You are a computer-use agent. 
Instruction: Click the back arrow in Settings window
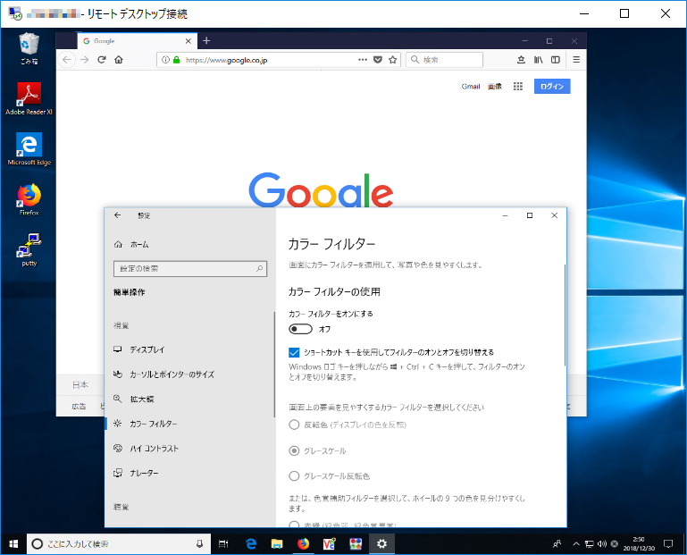point(117,215)
